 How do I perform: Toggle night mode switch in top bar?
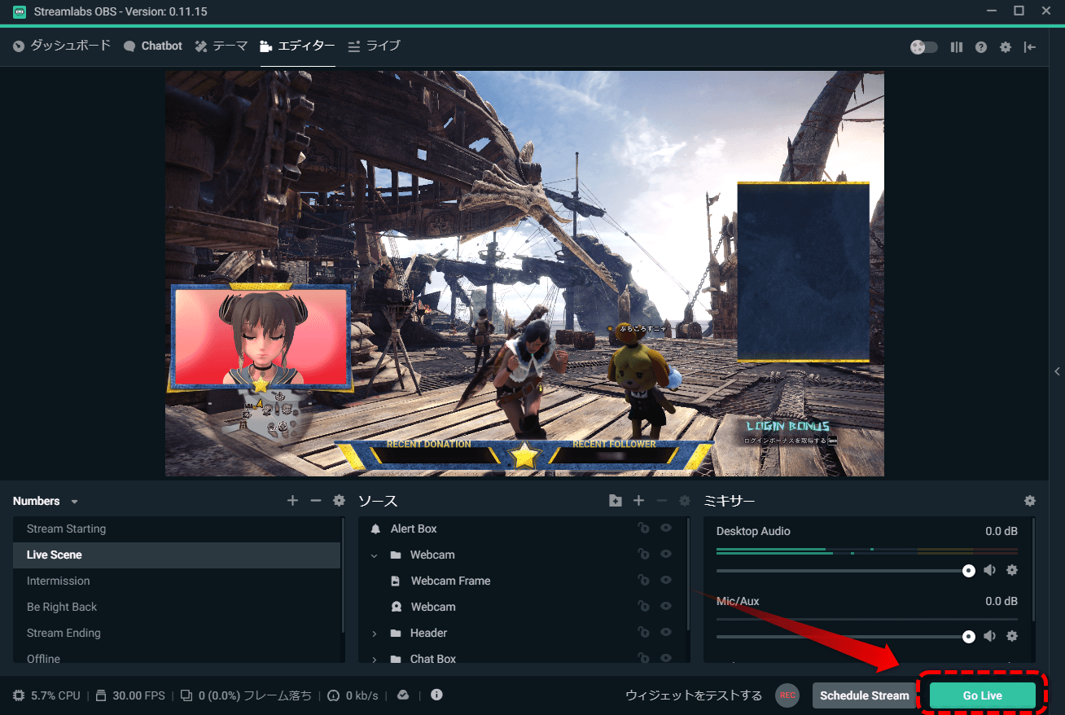click(924, 47)
